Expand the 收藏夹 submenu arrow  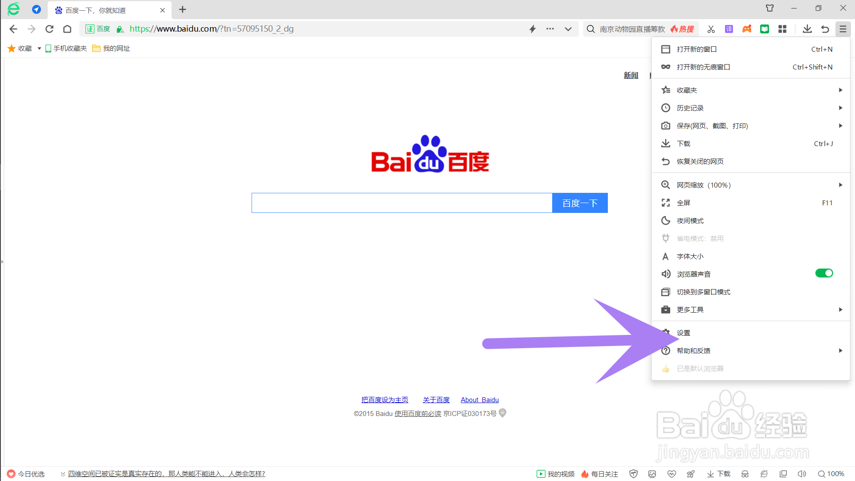click(x=841, y=90)
